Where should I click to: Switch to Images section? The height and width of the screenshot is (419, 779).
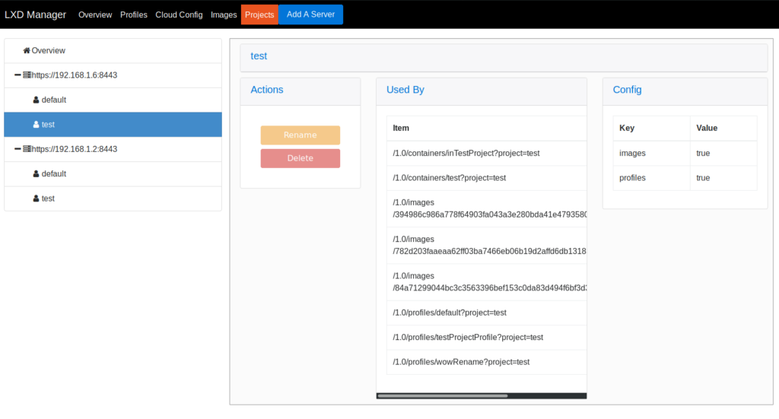(224, 15)
